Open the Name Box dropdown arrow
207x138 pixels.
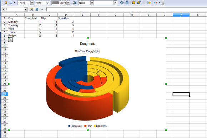coord(26,10)
